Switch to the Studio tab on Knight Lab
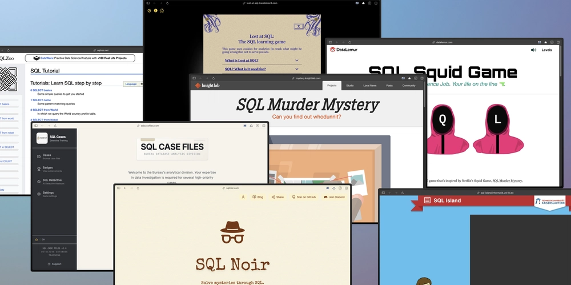571x285 pixels. tap(349, 86)
